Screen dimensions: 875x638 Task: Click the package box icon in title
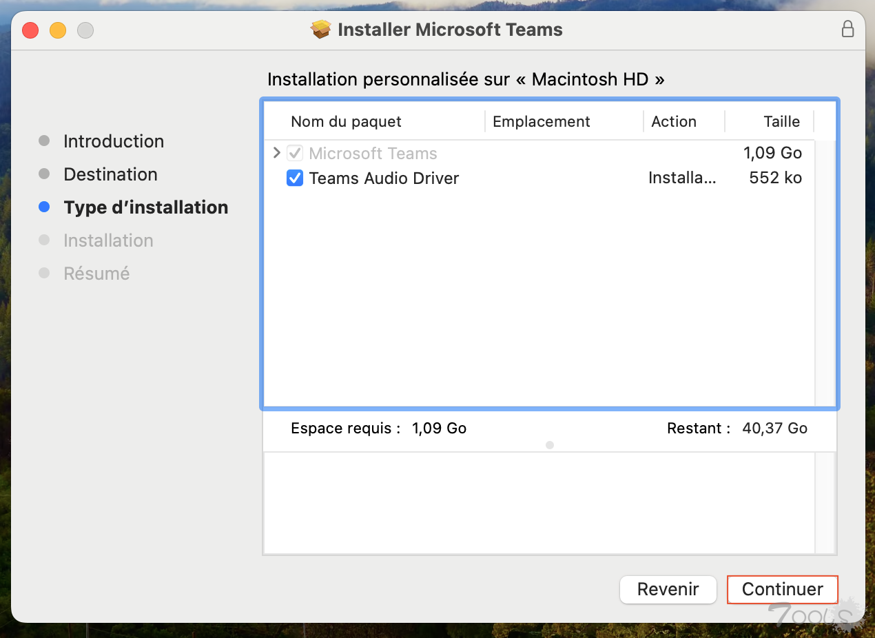pyautogui.click(x=320, y=30)
